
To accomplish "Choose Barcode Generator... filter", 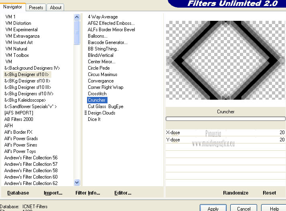I will (x=108, y=42).
